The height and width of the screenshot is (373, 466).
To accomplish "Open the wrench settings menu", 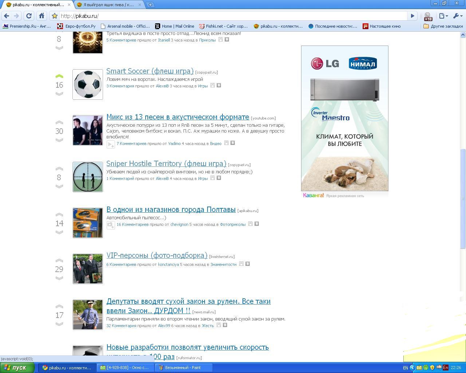I will tap(457, 16).
